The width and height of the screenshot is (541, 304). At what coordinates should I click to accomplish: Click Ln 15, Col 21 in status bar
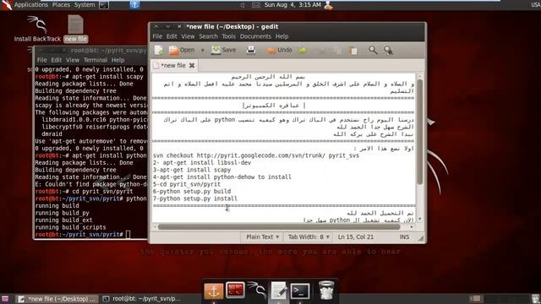pyautogui.click(x=355, y=237)
